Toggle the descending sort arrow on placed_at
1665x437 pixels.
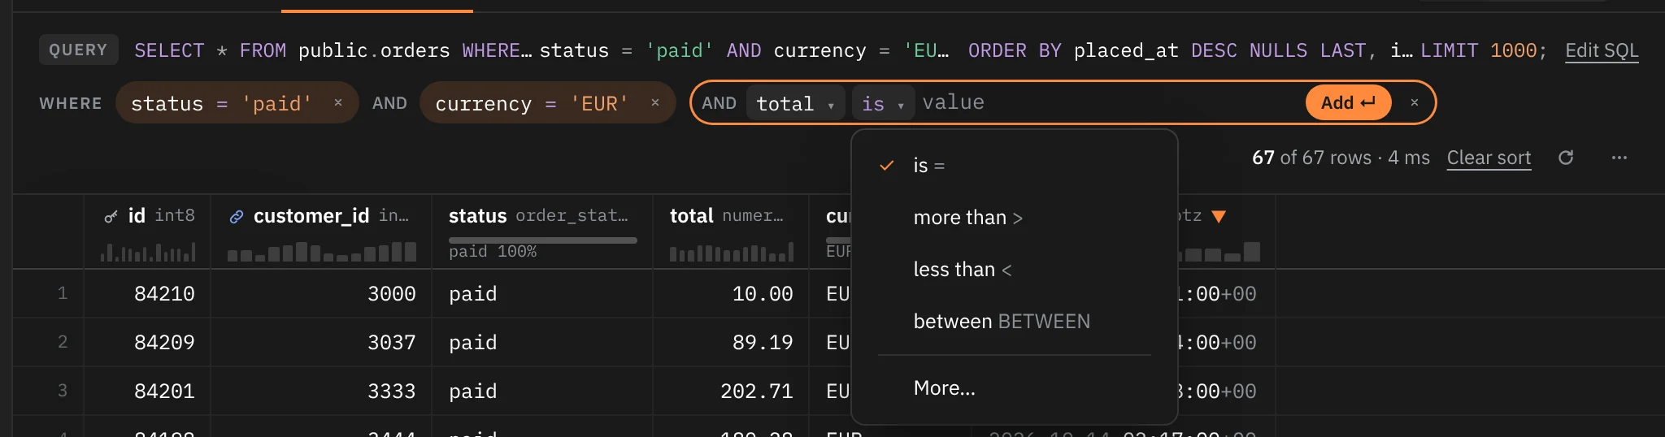pyautogui.click(x=1219, y=216)
